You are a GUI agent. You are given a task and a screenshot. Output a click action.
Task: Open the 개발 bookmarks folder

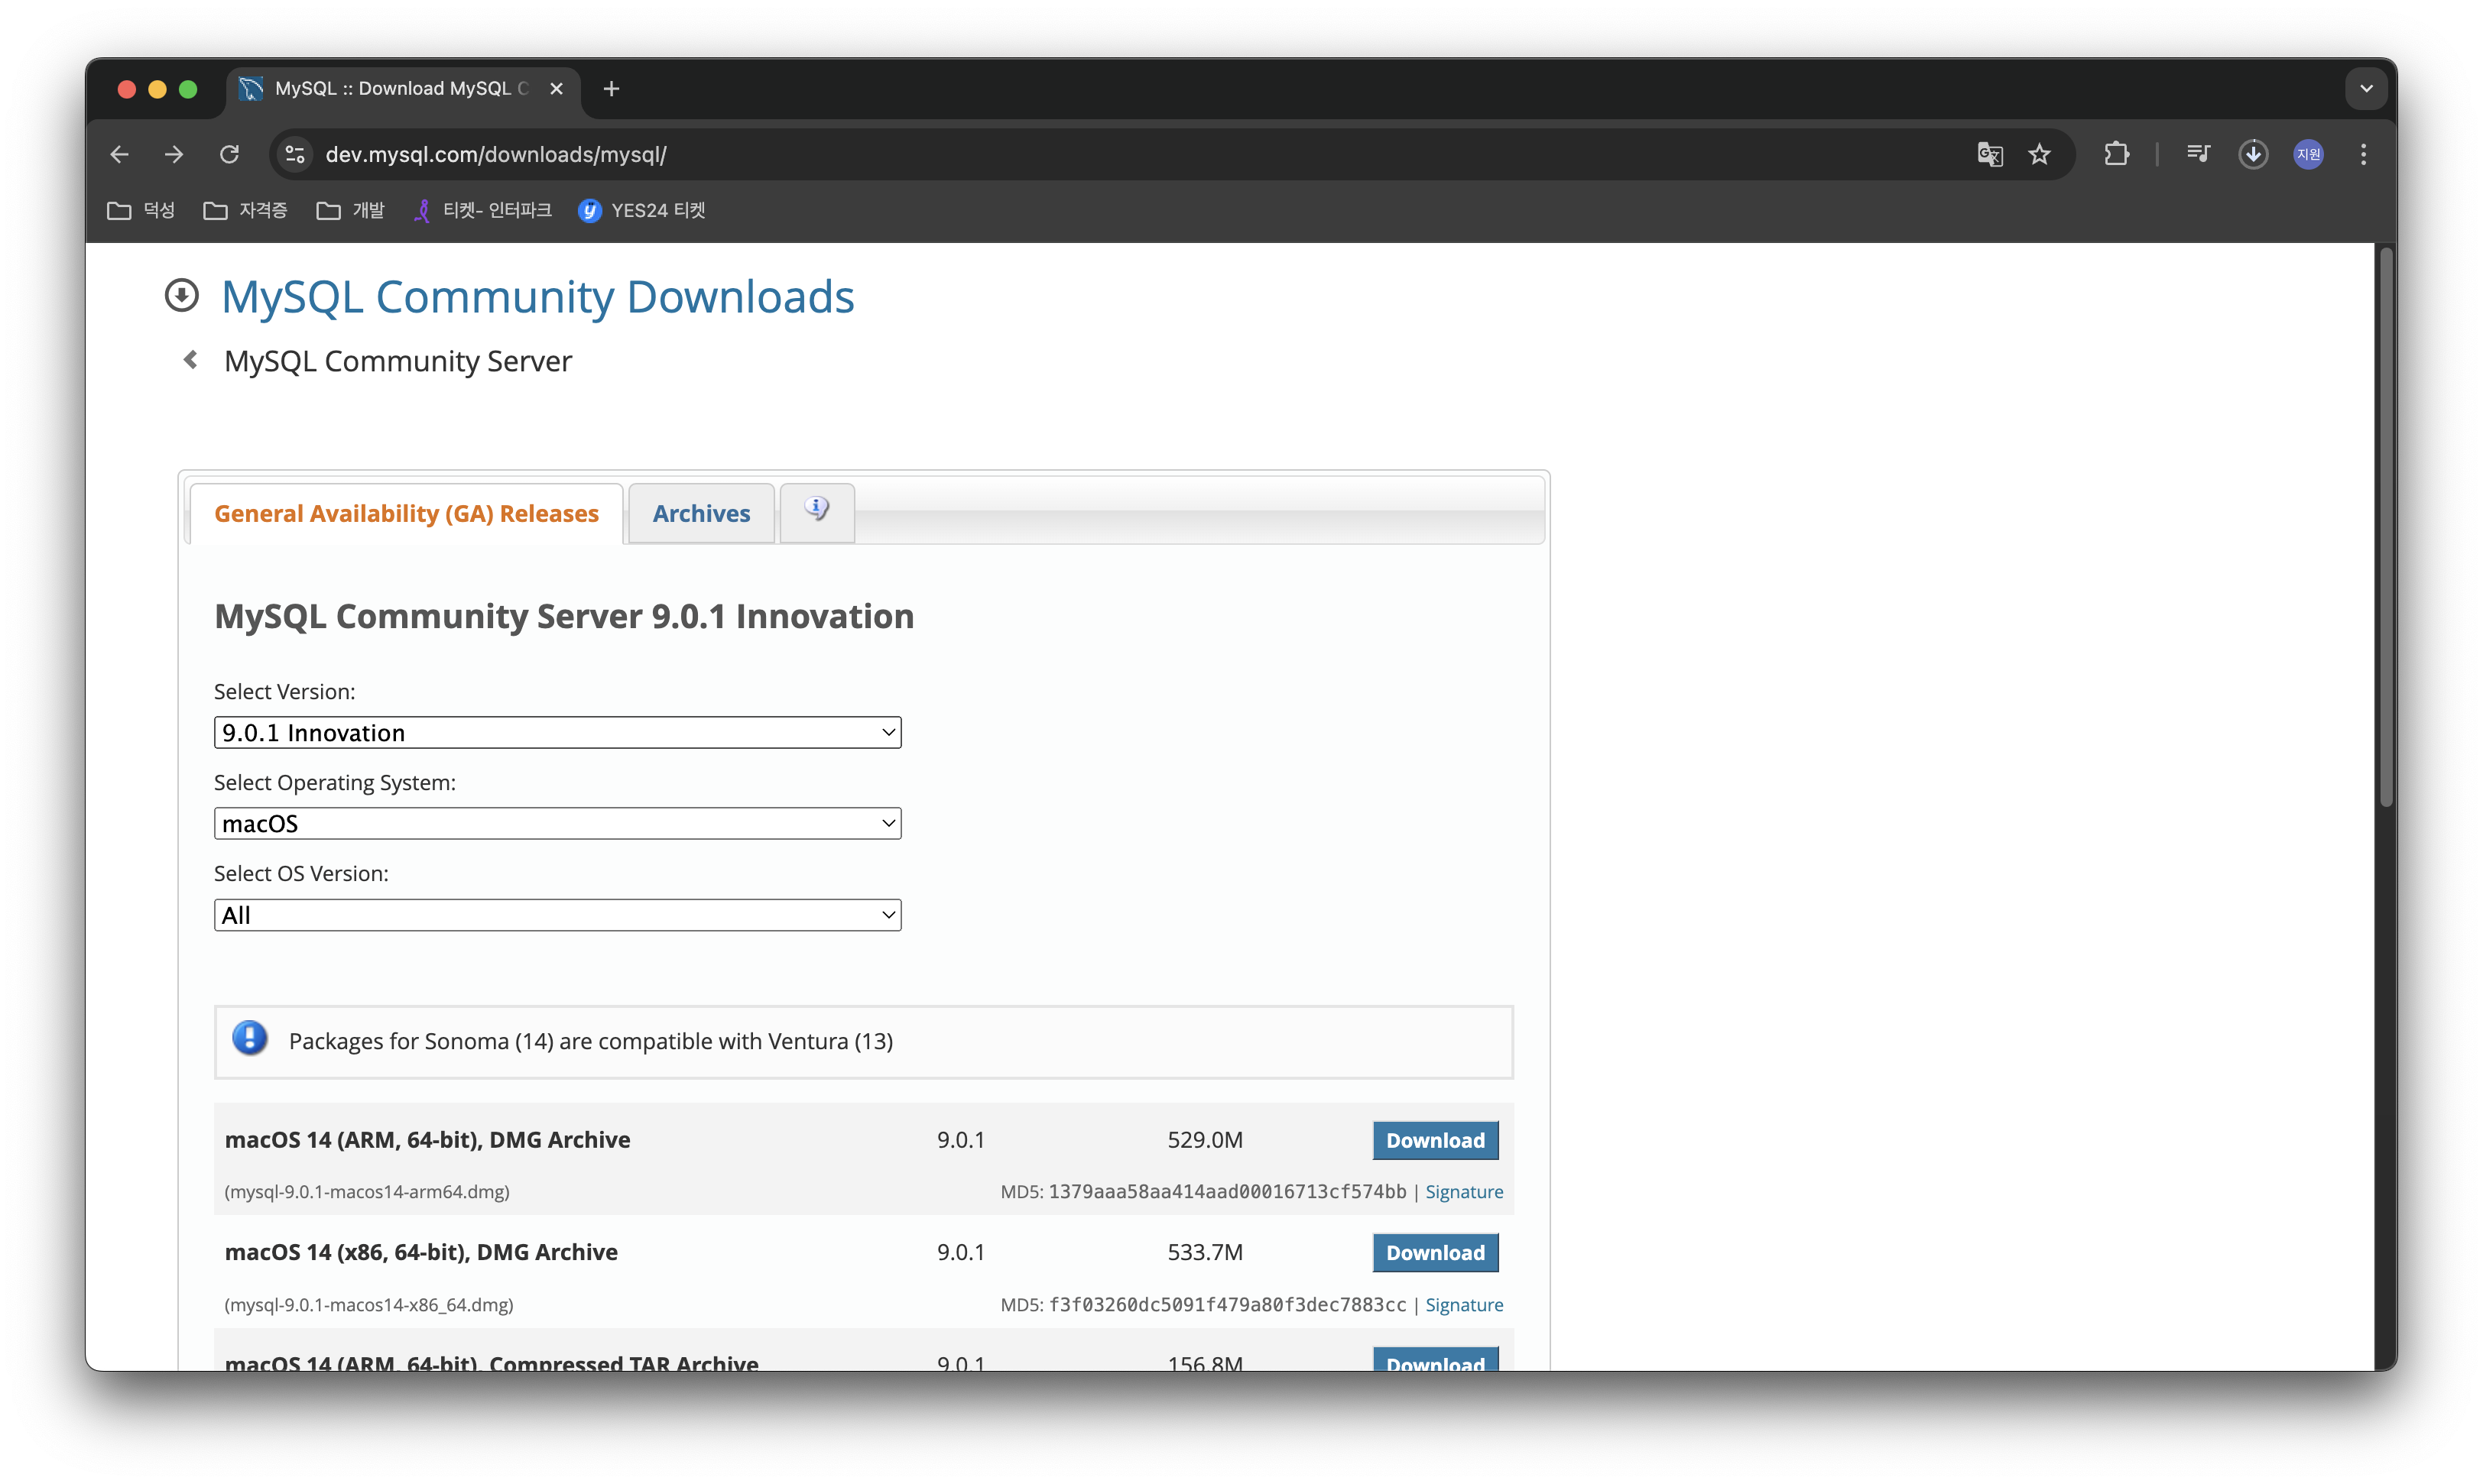pyautogui.click(x=350, y=210)
